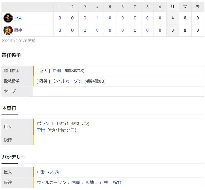Click winning pitcher 戸郷 in 責任投手 section

[57, 71]
